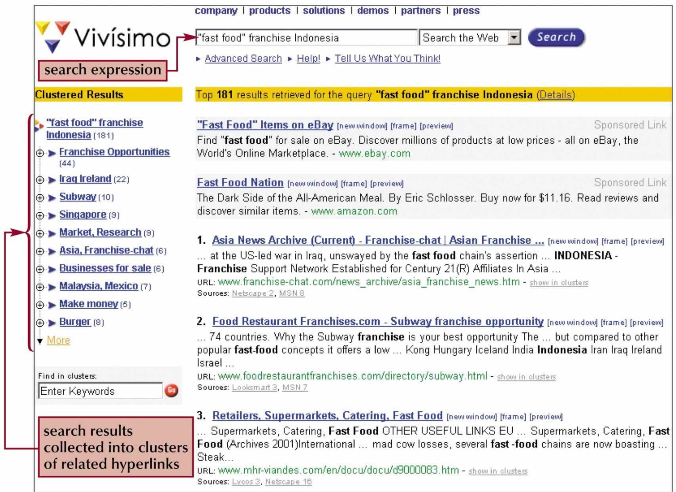
Task: Open Tell Us What You Think! link
Action: (388, 59)
